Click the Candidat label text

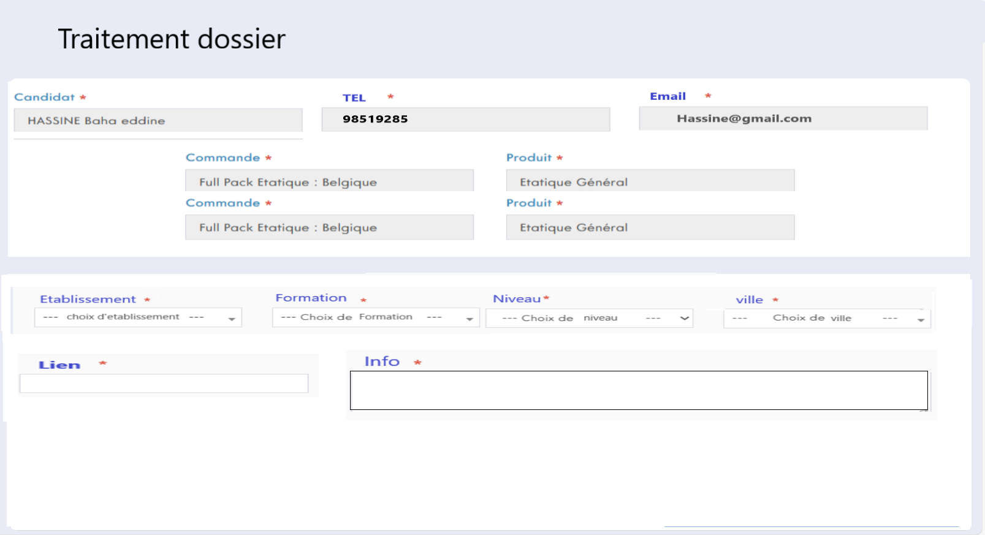tap(44, 97)
